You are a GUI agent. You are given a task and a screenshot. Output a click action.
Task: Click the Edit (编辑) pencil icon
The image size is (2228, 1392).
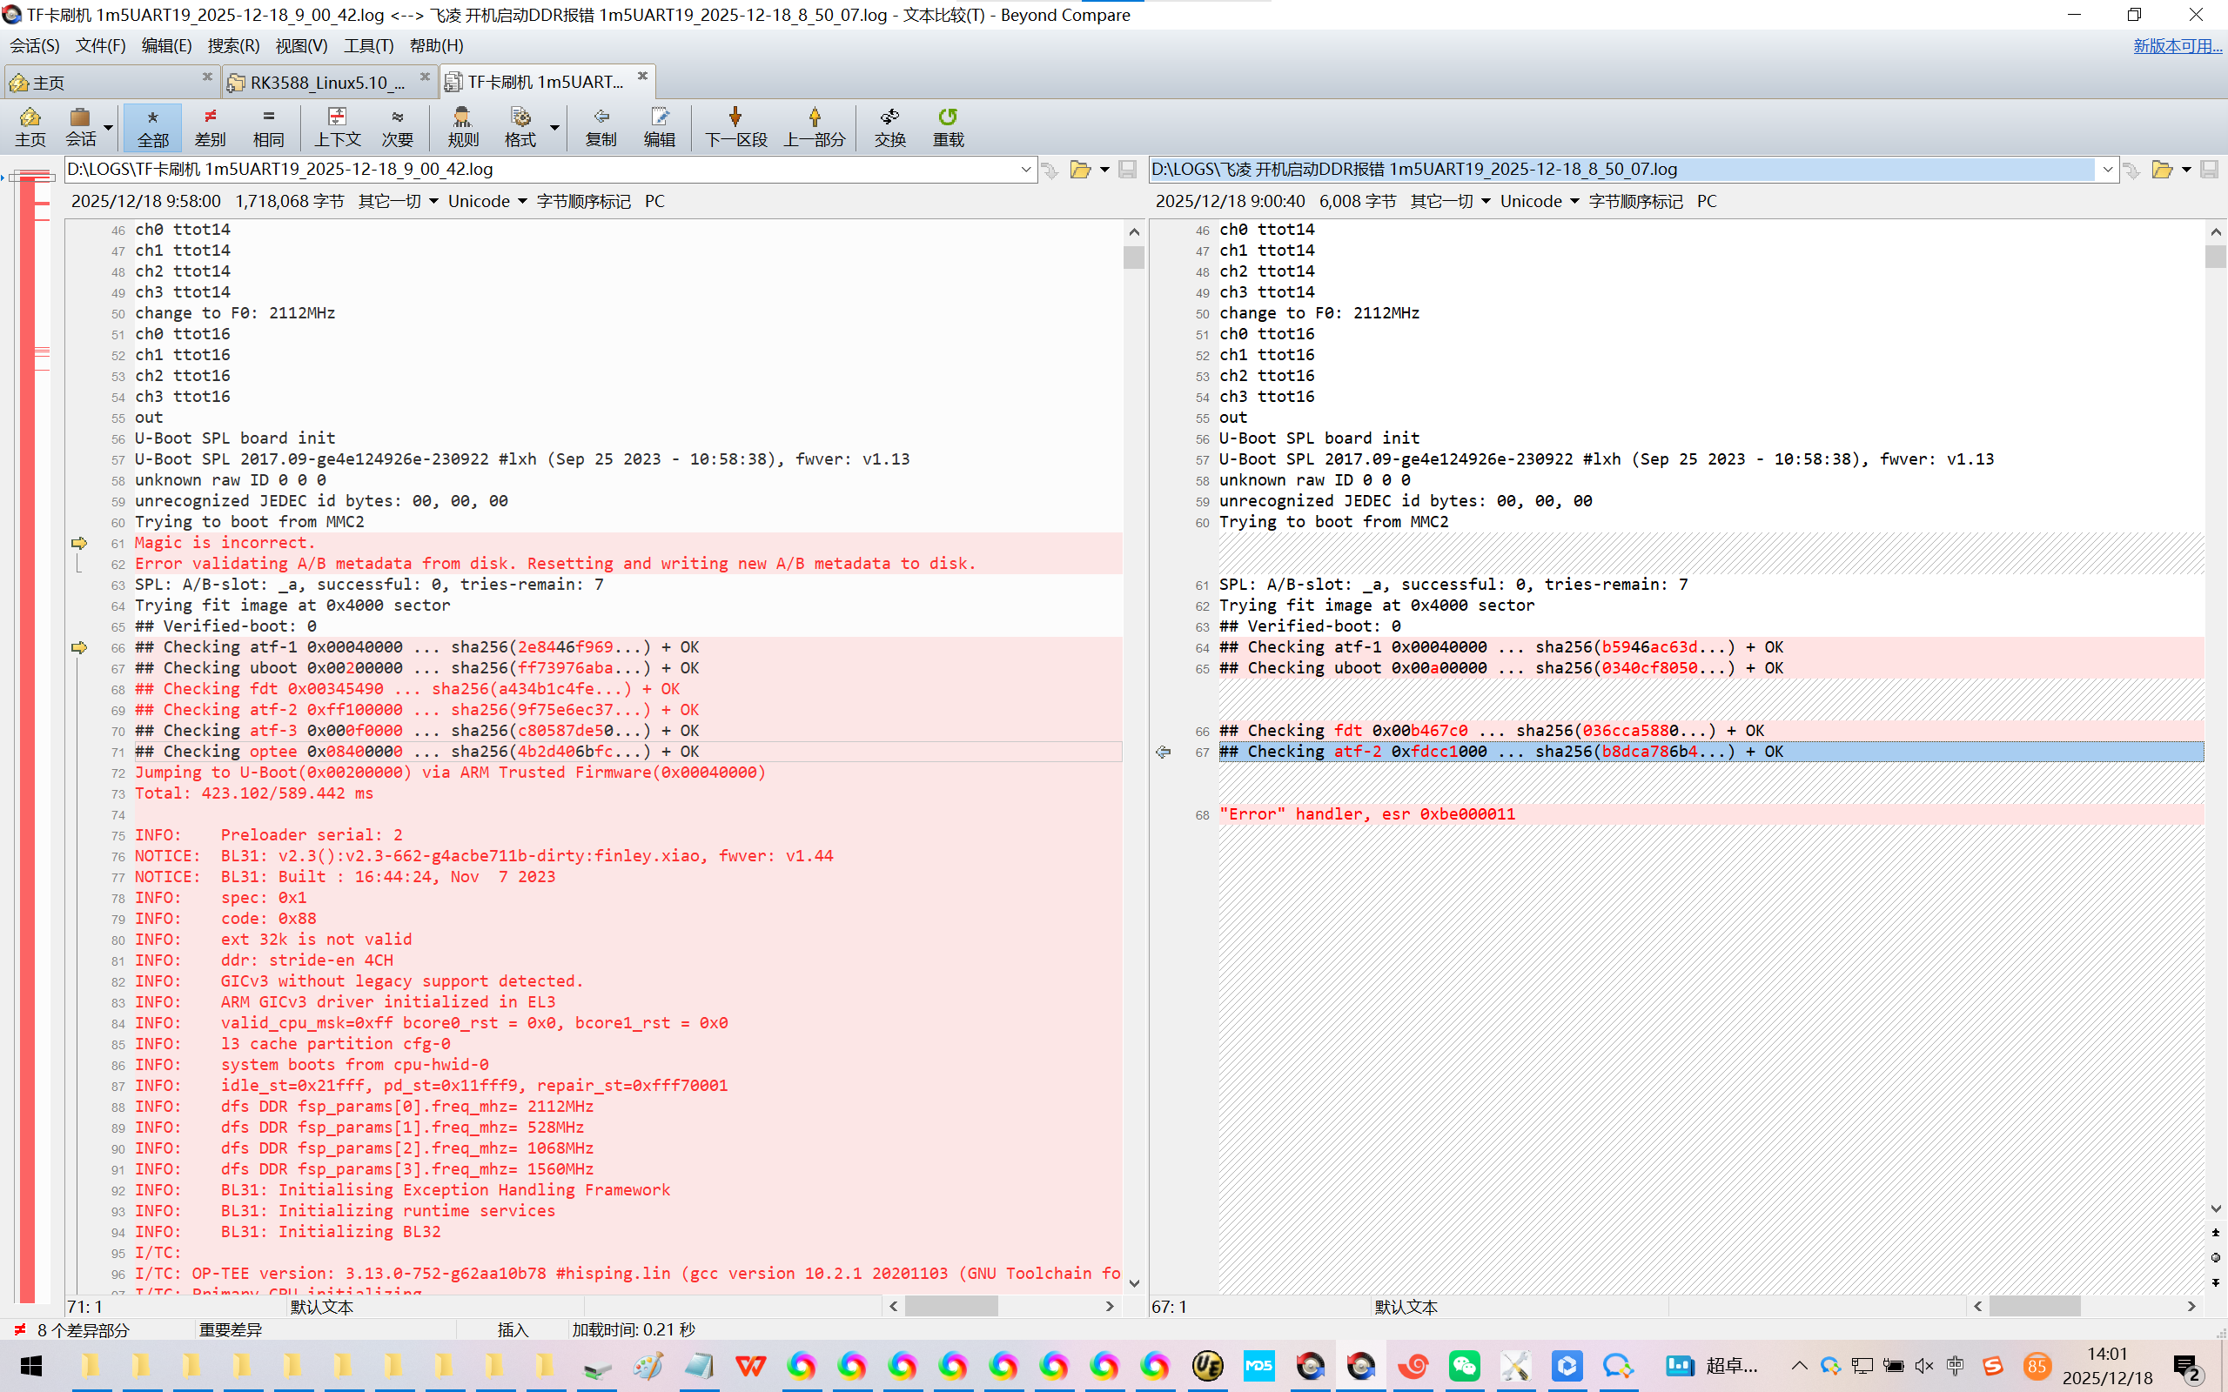pyautogui.click(x=659, y=117)
